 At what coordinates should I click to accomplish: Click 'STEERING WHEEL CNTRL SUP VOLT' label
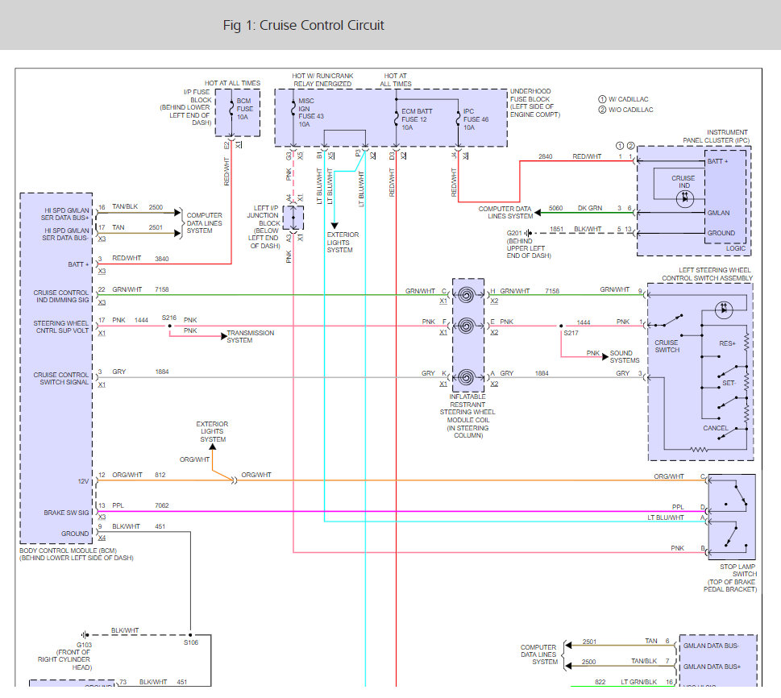(x=61, y=326)
